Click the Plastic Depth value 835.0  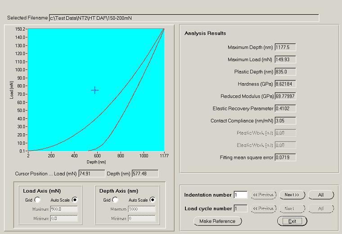[x=285, y=72]
